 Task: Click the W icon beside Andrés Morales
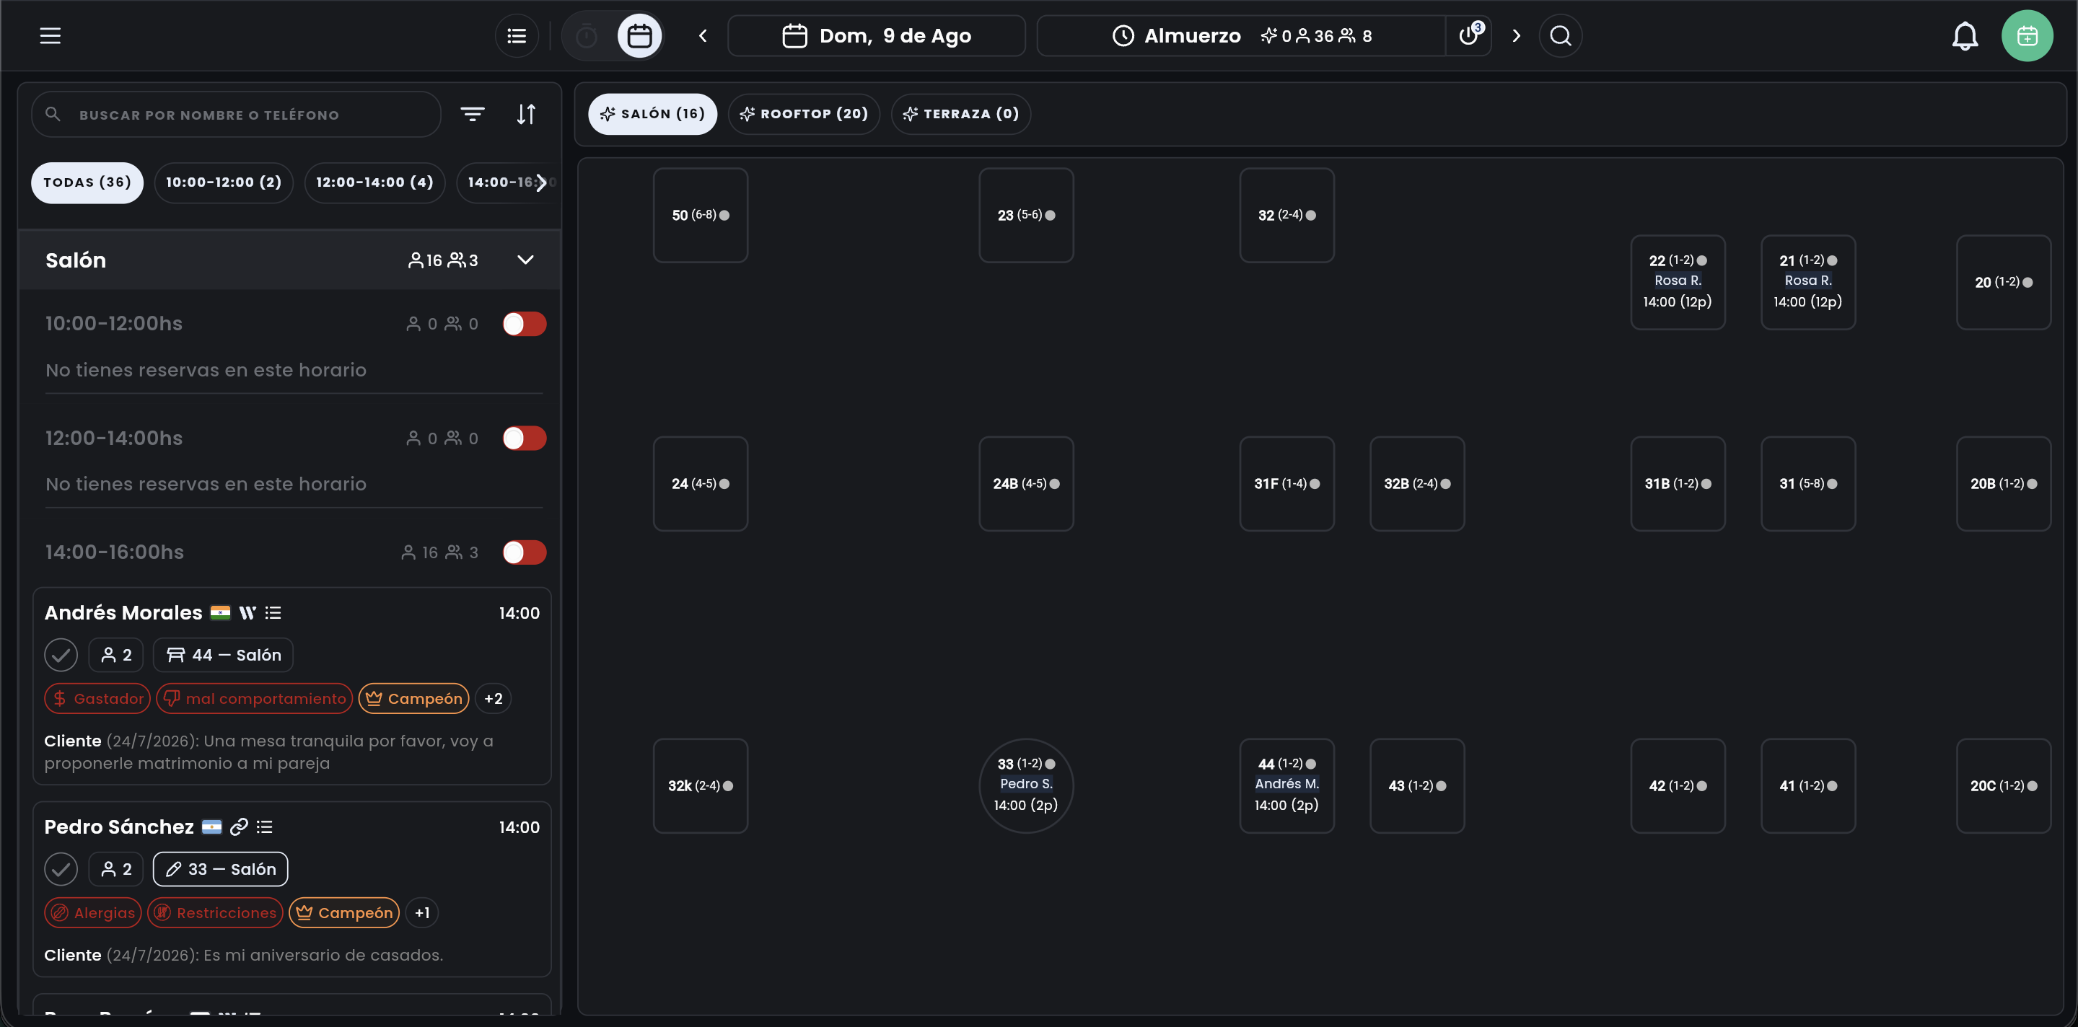coord(247,614)
